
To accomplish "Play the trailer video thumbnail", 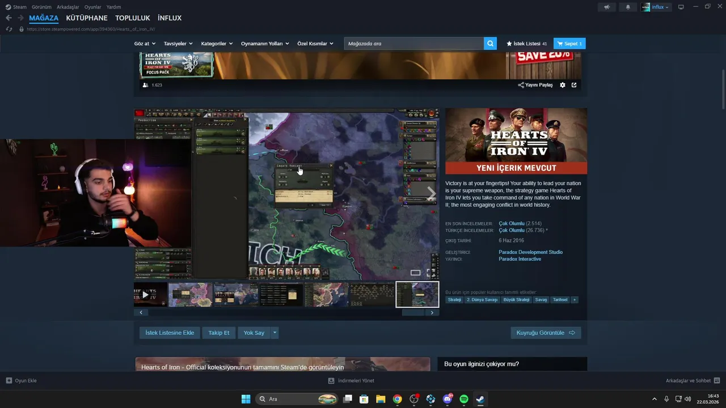I will point(150,295).
